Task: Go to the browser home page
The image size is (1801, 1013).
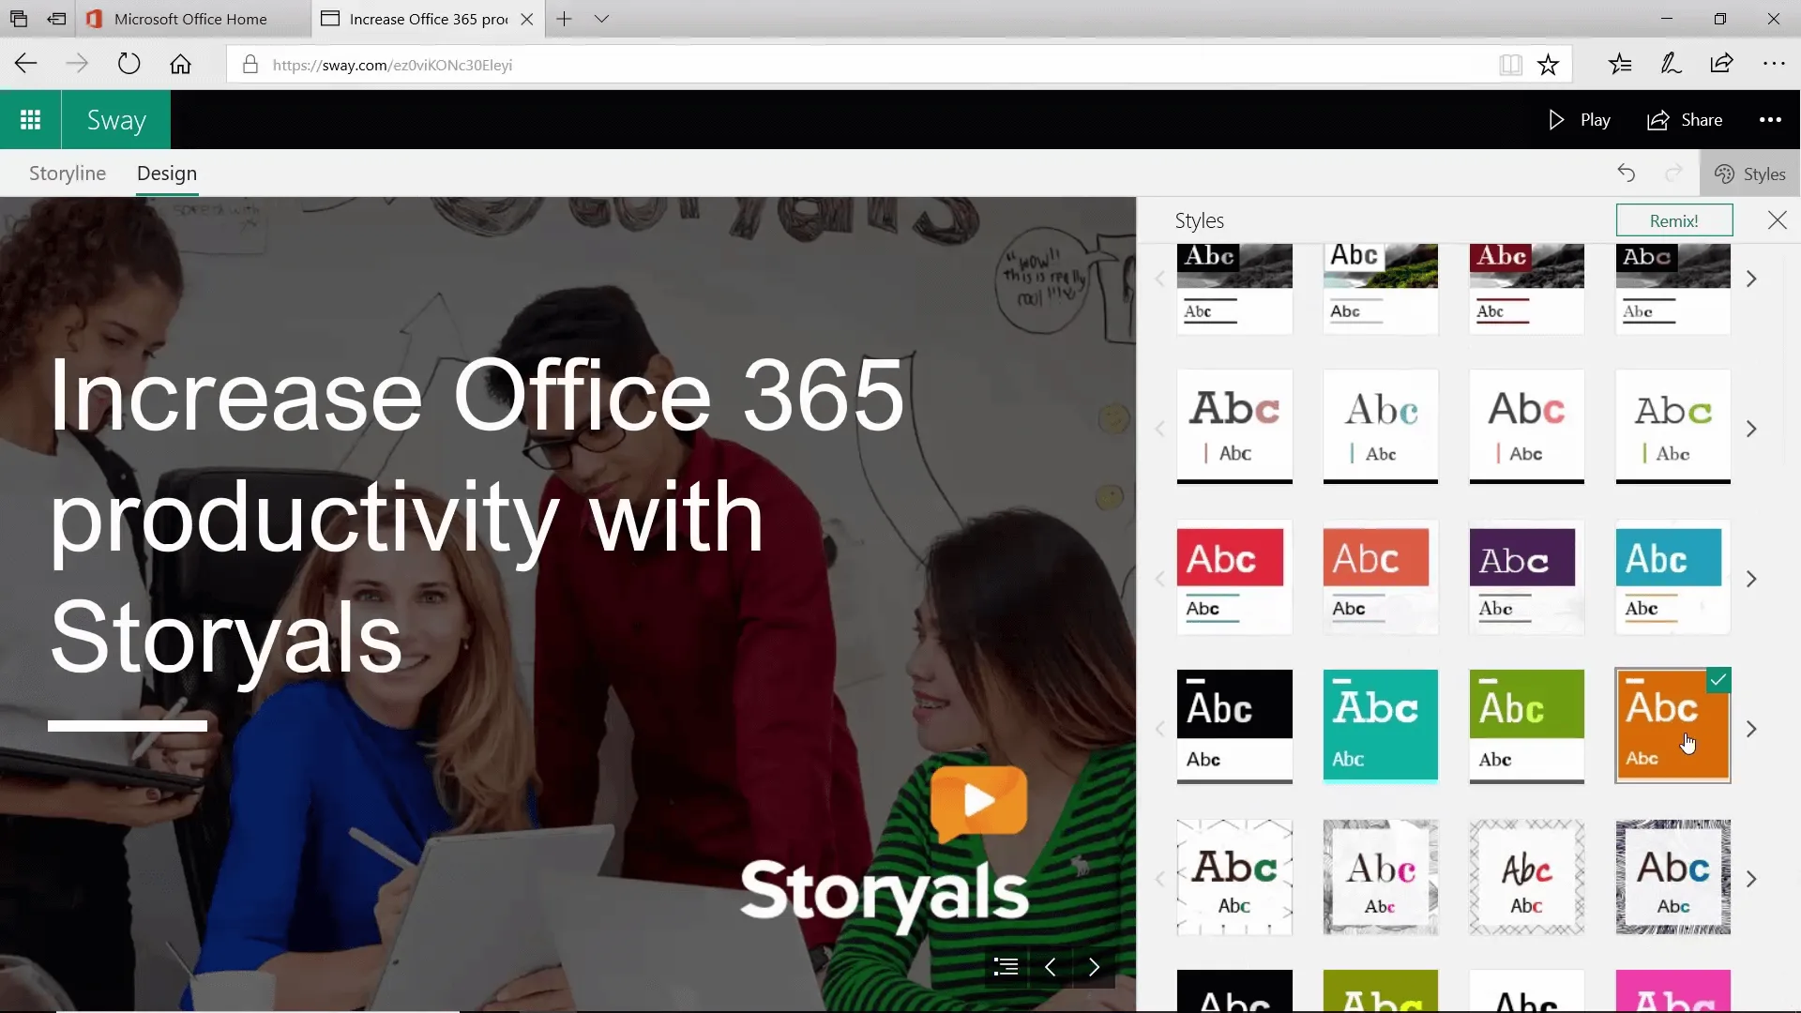Action: (x=180, y=64)
